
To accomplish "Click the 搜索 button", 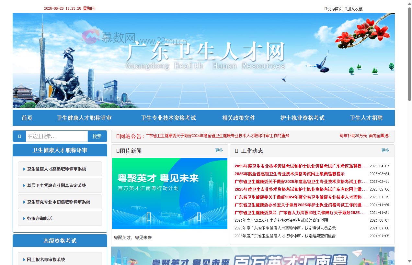I will (x=97, y=136).
